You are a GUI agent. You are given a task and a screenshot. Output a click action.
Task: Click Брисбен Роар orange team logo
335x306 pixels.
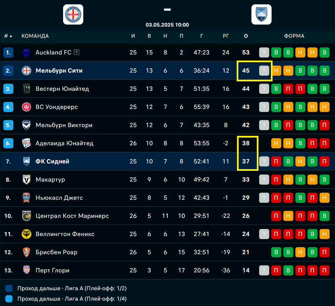tap(27, 252)
